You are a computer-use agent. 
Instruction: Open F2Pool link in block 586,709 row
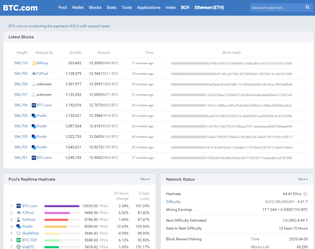coord(42,74)
